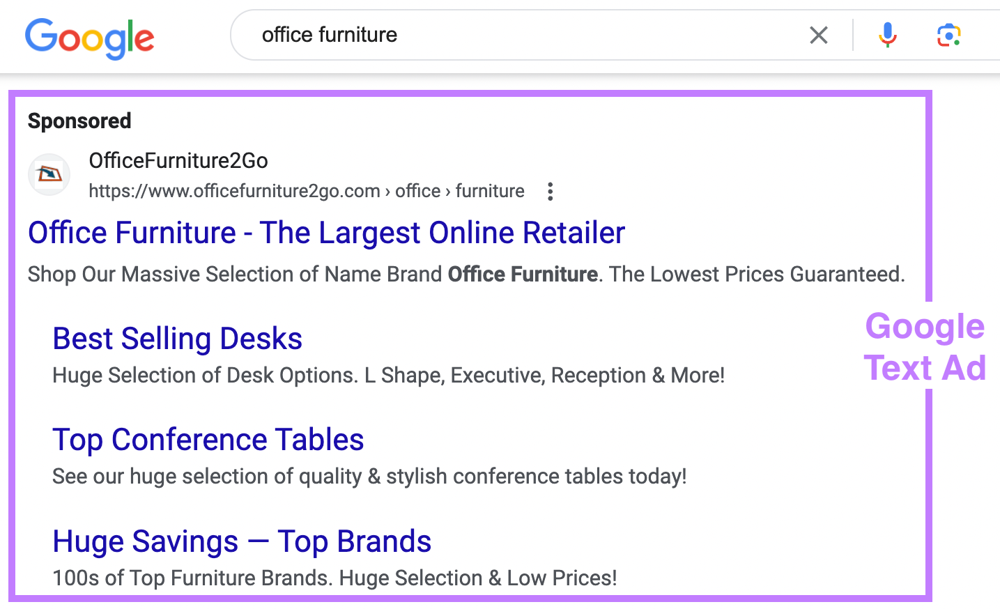Image resolution: width=1000 pixels, height=609 pixels.
Task: Click the microphone voice search icon
Action: pyautogui.click(x=887, y=35)
